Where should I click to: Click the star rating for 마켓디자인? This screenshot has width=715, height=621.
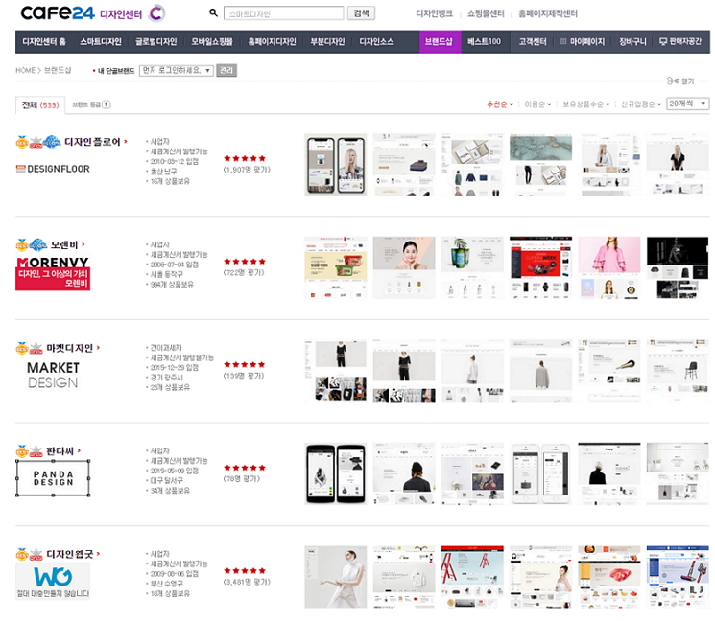point(245,364)
